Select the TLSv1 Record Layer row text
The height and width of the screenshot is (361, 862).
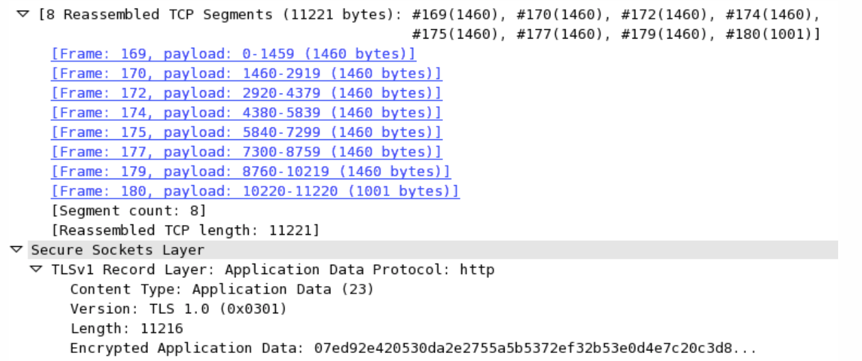[x=272, y=270]
